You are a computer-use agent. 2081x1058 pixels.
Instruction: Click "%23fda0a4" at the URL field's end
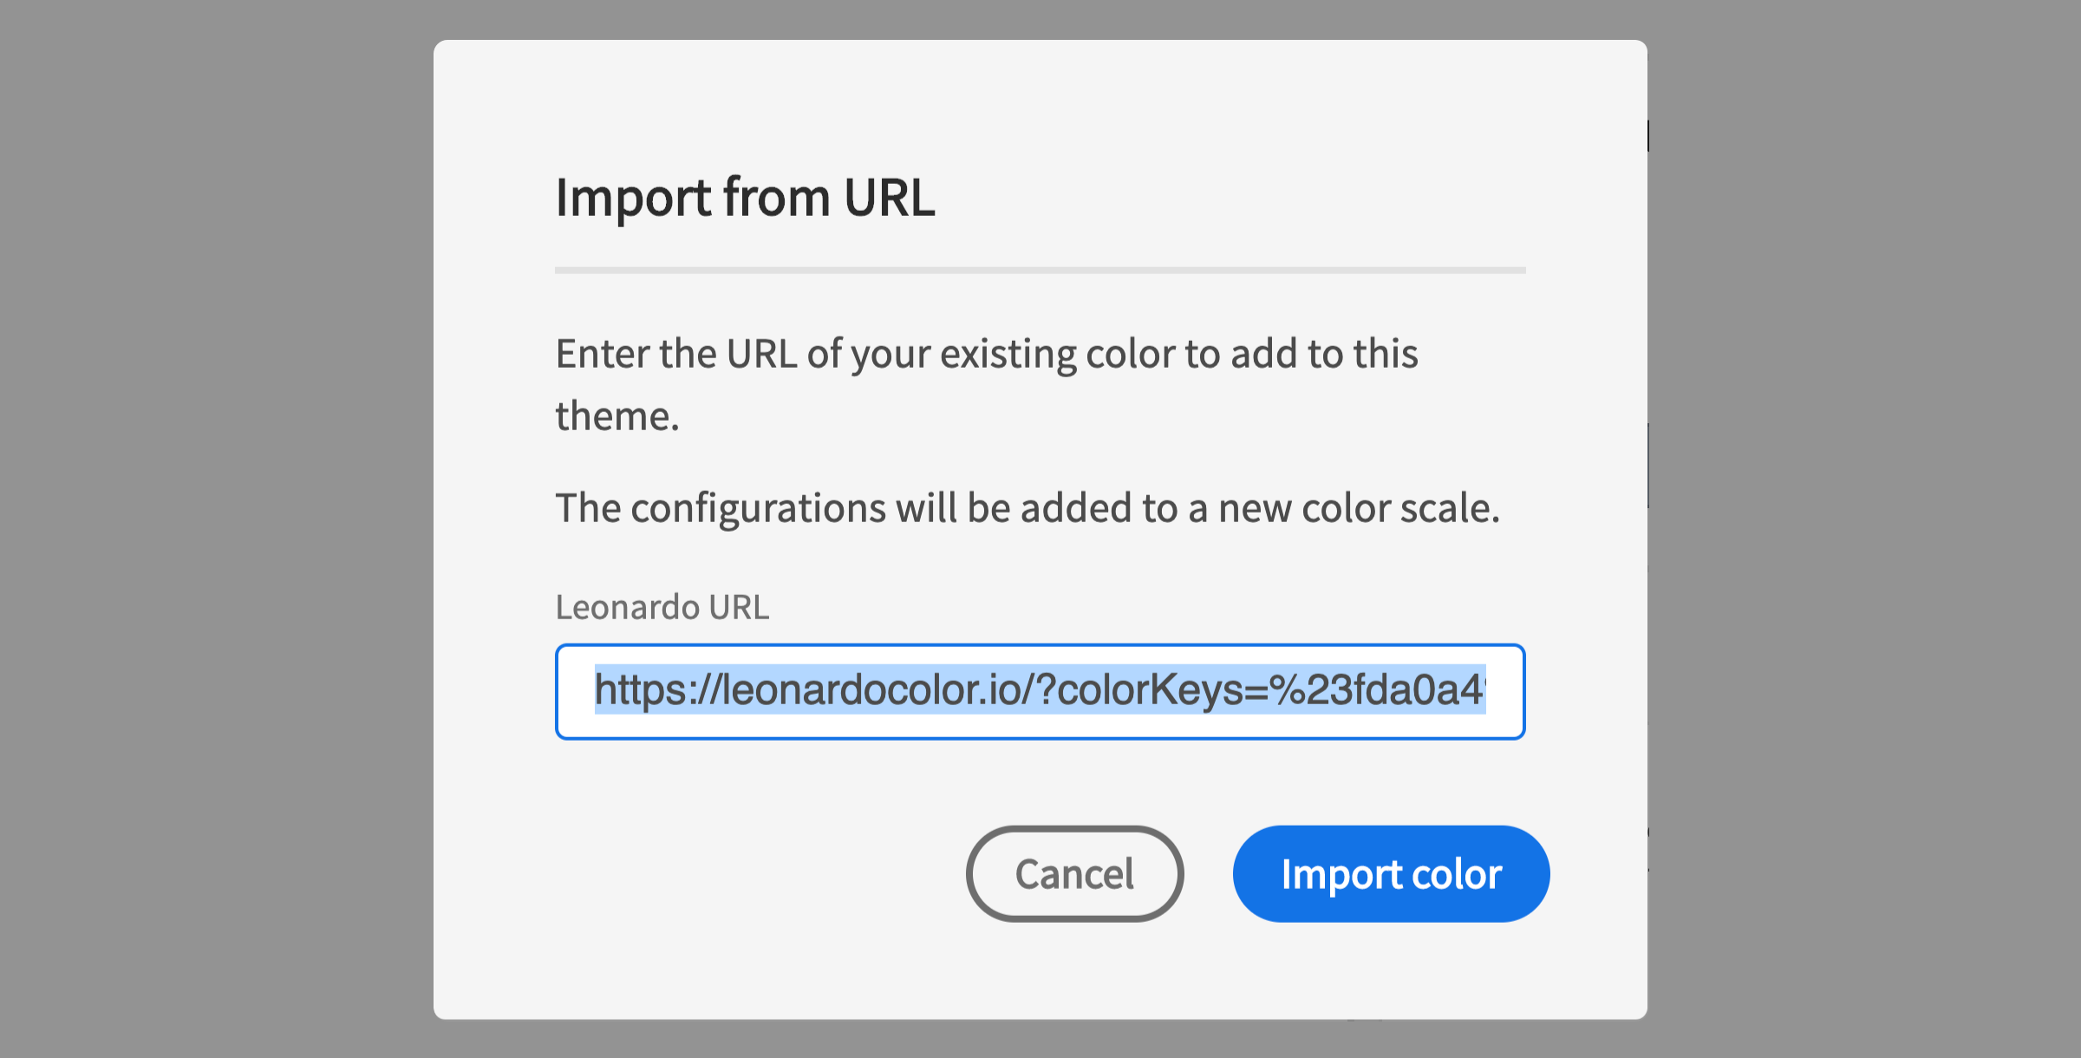coord(1377,690)
